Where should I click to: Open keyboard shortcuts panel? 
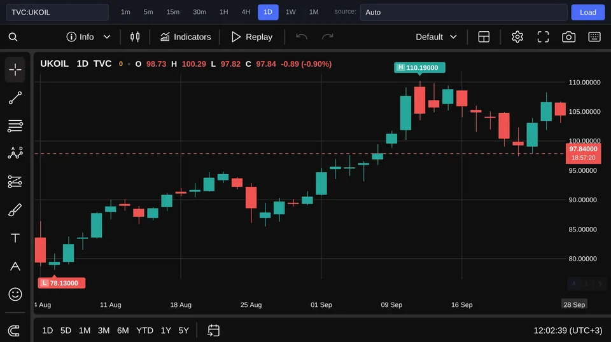pos(594,37)
